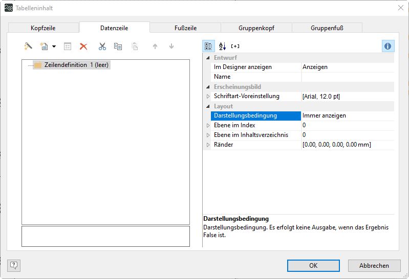Sort properties alphabetically with A-Z icon
The image size is (409, 279).
point(222,46)
